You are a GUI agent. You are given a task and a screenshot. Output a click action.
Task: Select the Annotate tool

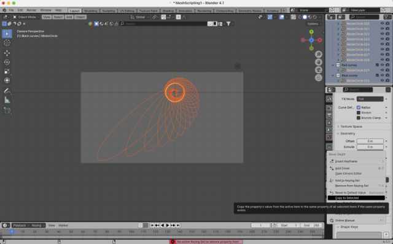coord(7,91)
